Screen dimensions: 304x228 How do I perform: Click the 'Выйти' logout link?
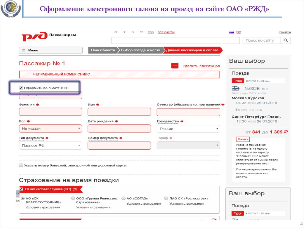[285, 32]
